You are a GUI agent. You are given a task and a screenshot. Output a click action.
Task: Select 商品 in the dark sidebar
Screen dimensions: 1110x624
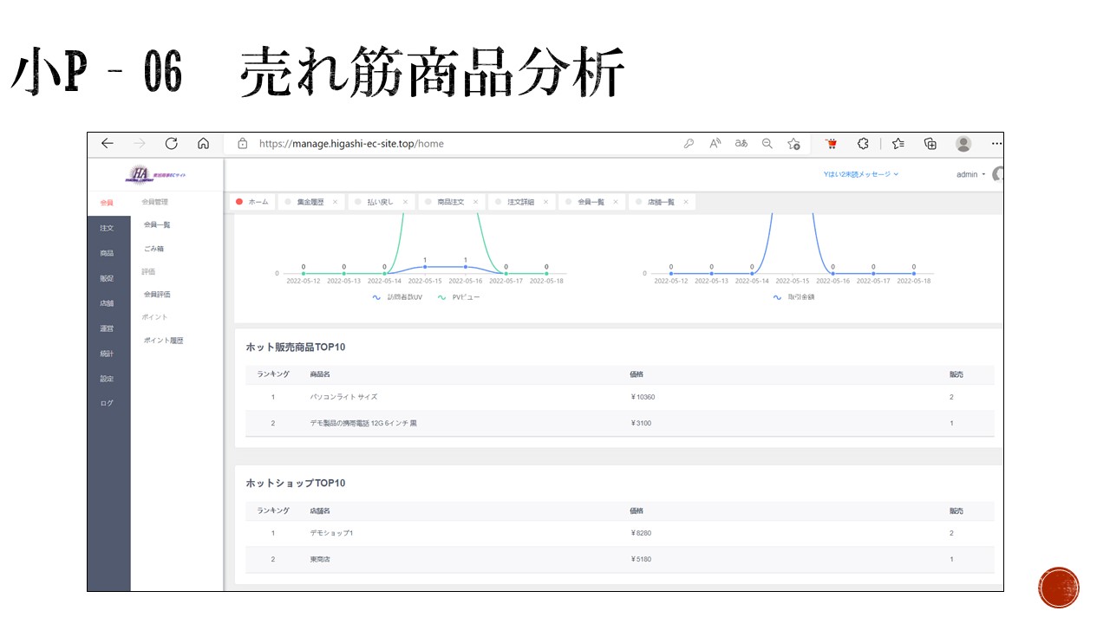pos(107,253)
